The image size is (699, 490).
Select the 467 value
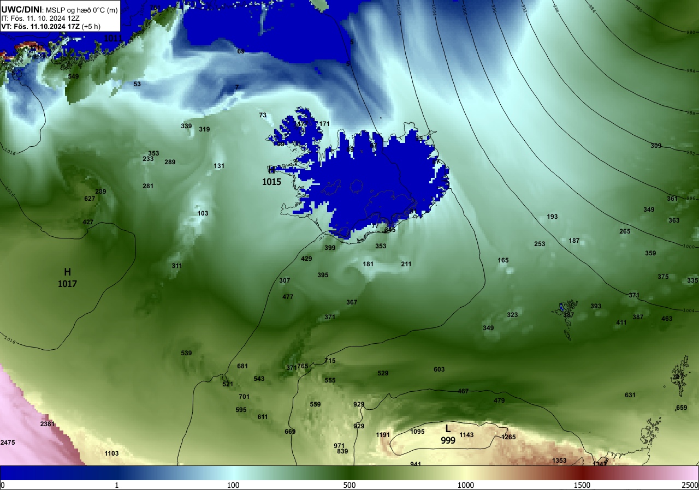coord(463,391)
